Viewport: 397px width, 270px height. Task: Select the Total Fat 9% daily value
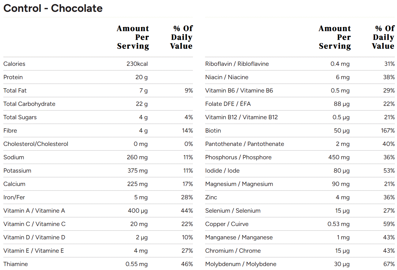tap(189, 90)
